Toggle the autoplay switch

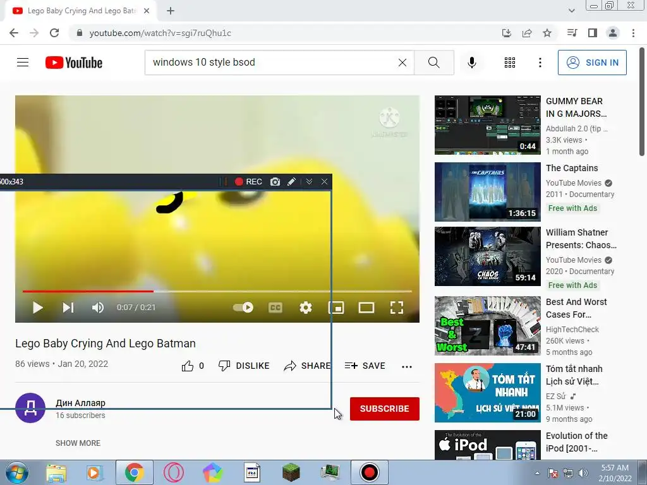[x=243, y=308]
